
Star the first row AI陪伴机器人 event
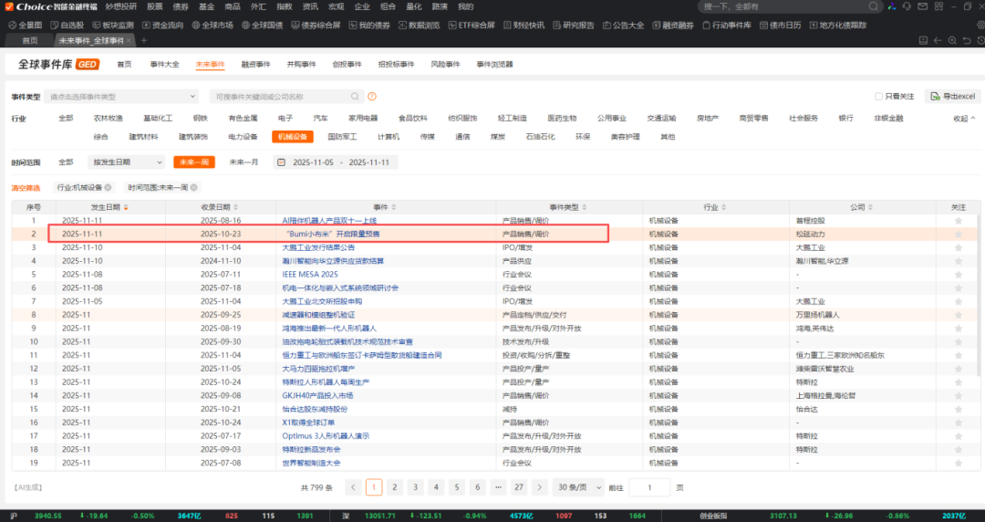pyautogui.click(x=958, y=221)
